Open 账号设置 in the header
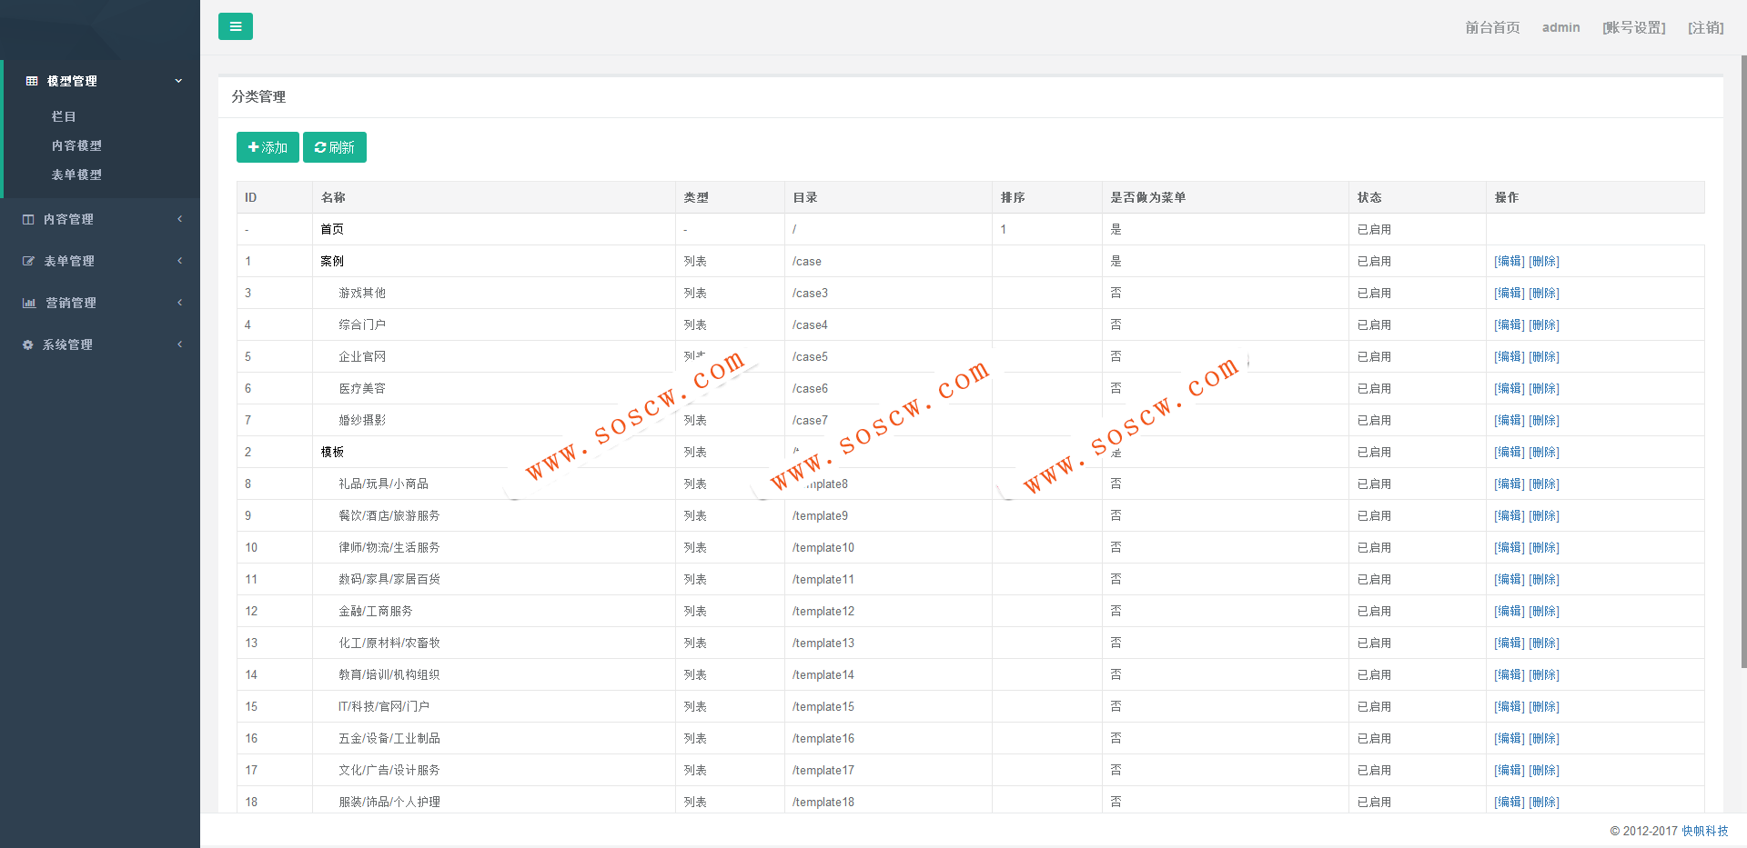Image resolution: width=1747 pixels, height=848 pixels. coord(1634,27)
